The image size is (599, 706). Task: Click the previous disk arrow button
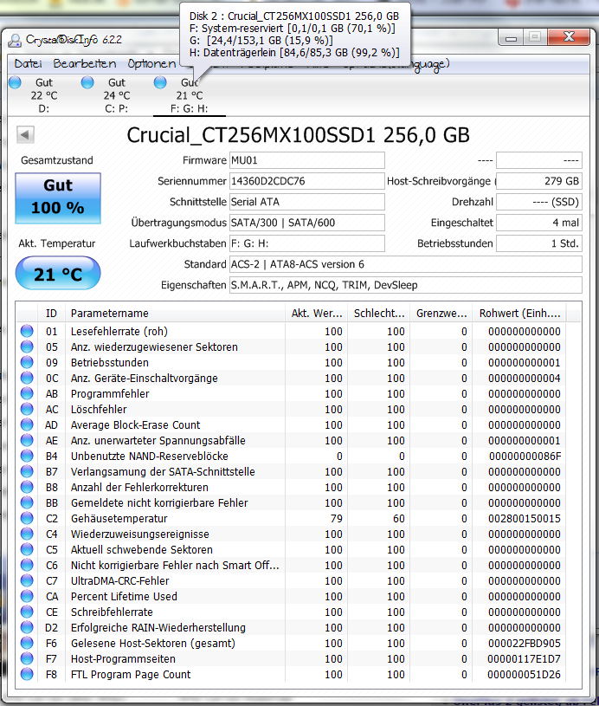click(25, 134)
